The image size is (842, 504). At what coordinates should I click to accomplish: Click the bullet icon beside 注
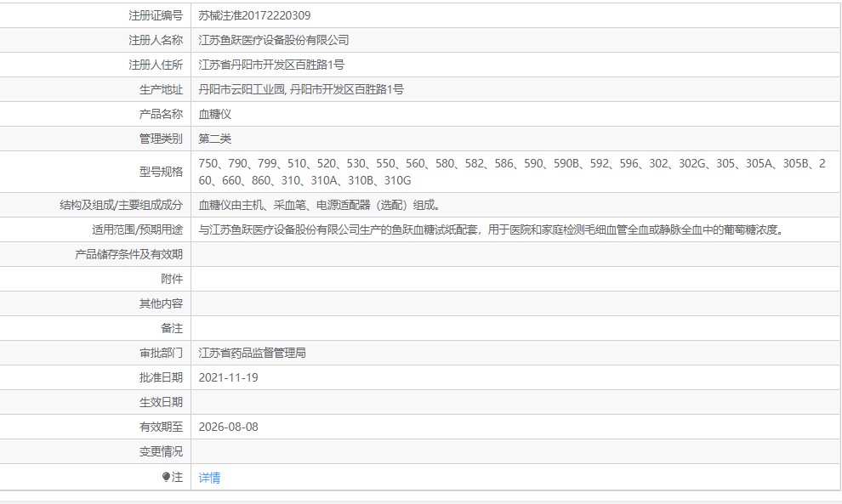pyautogui.click(x=166, y=477)
